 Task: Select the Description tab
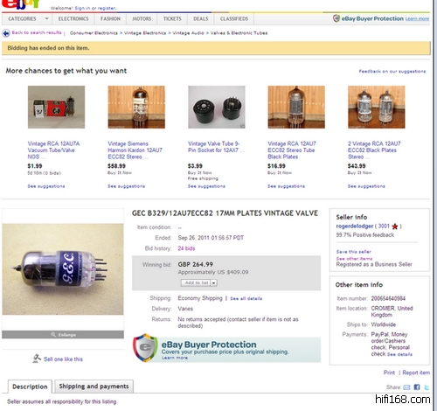(x=30, y=387)
